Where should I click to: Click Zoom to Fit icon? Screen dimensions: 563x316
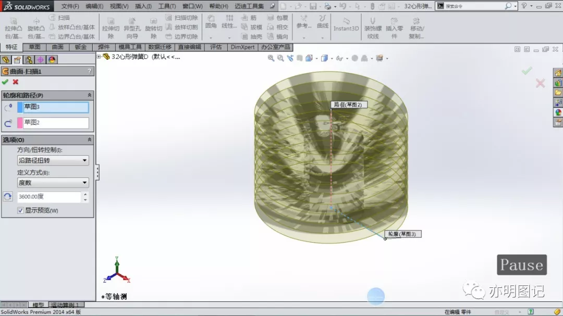(271, 58)
